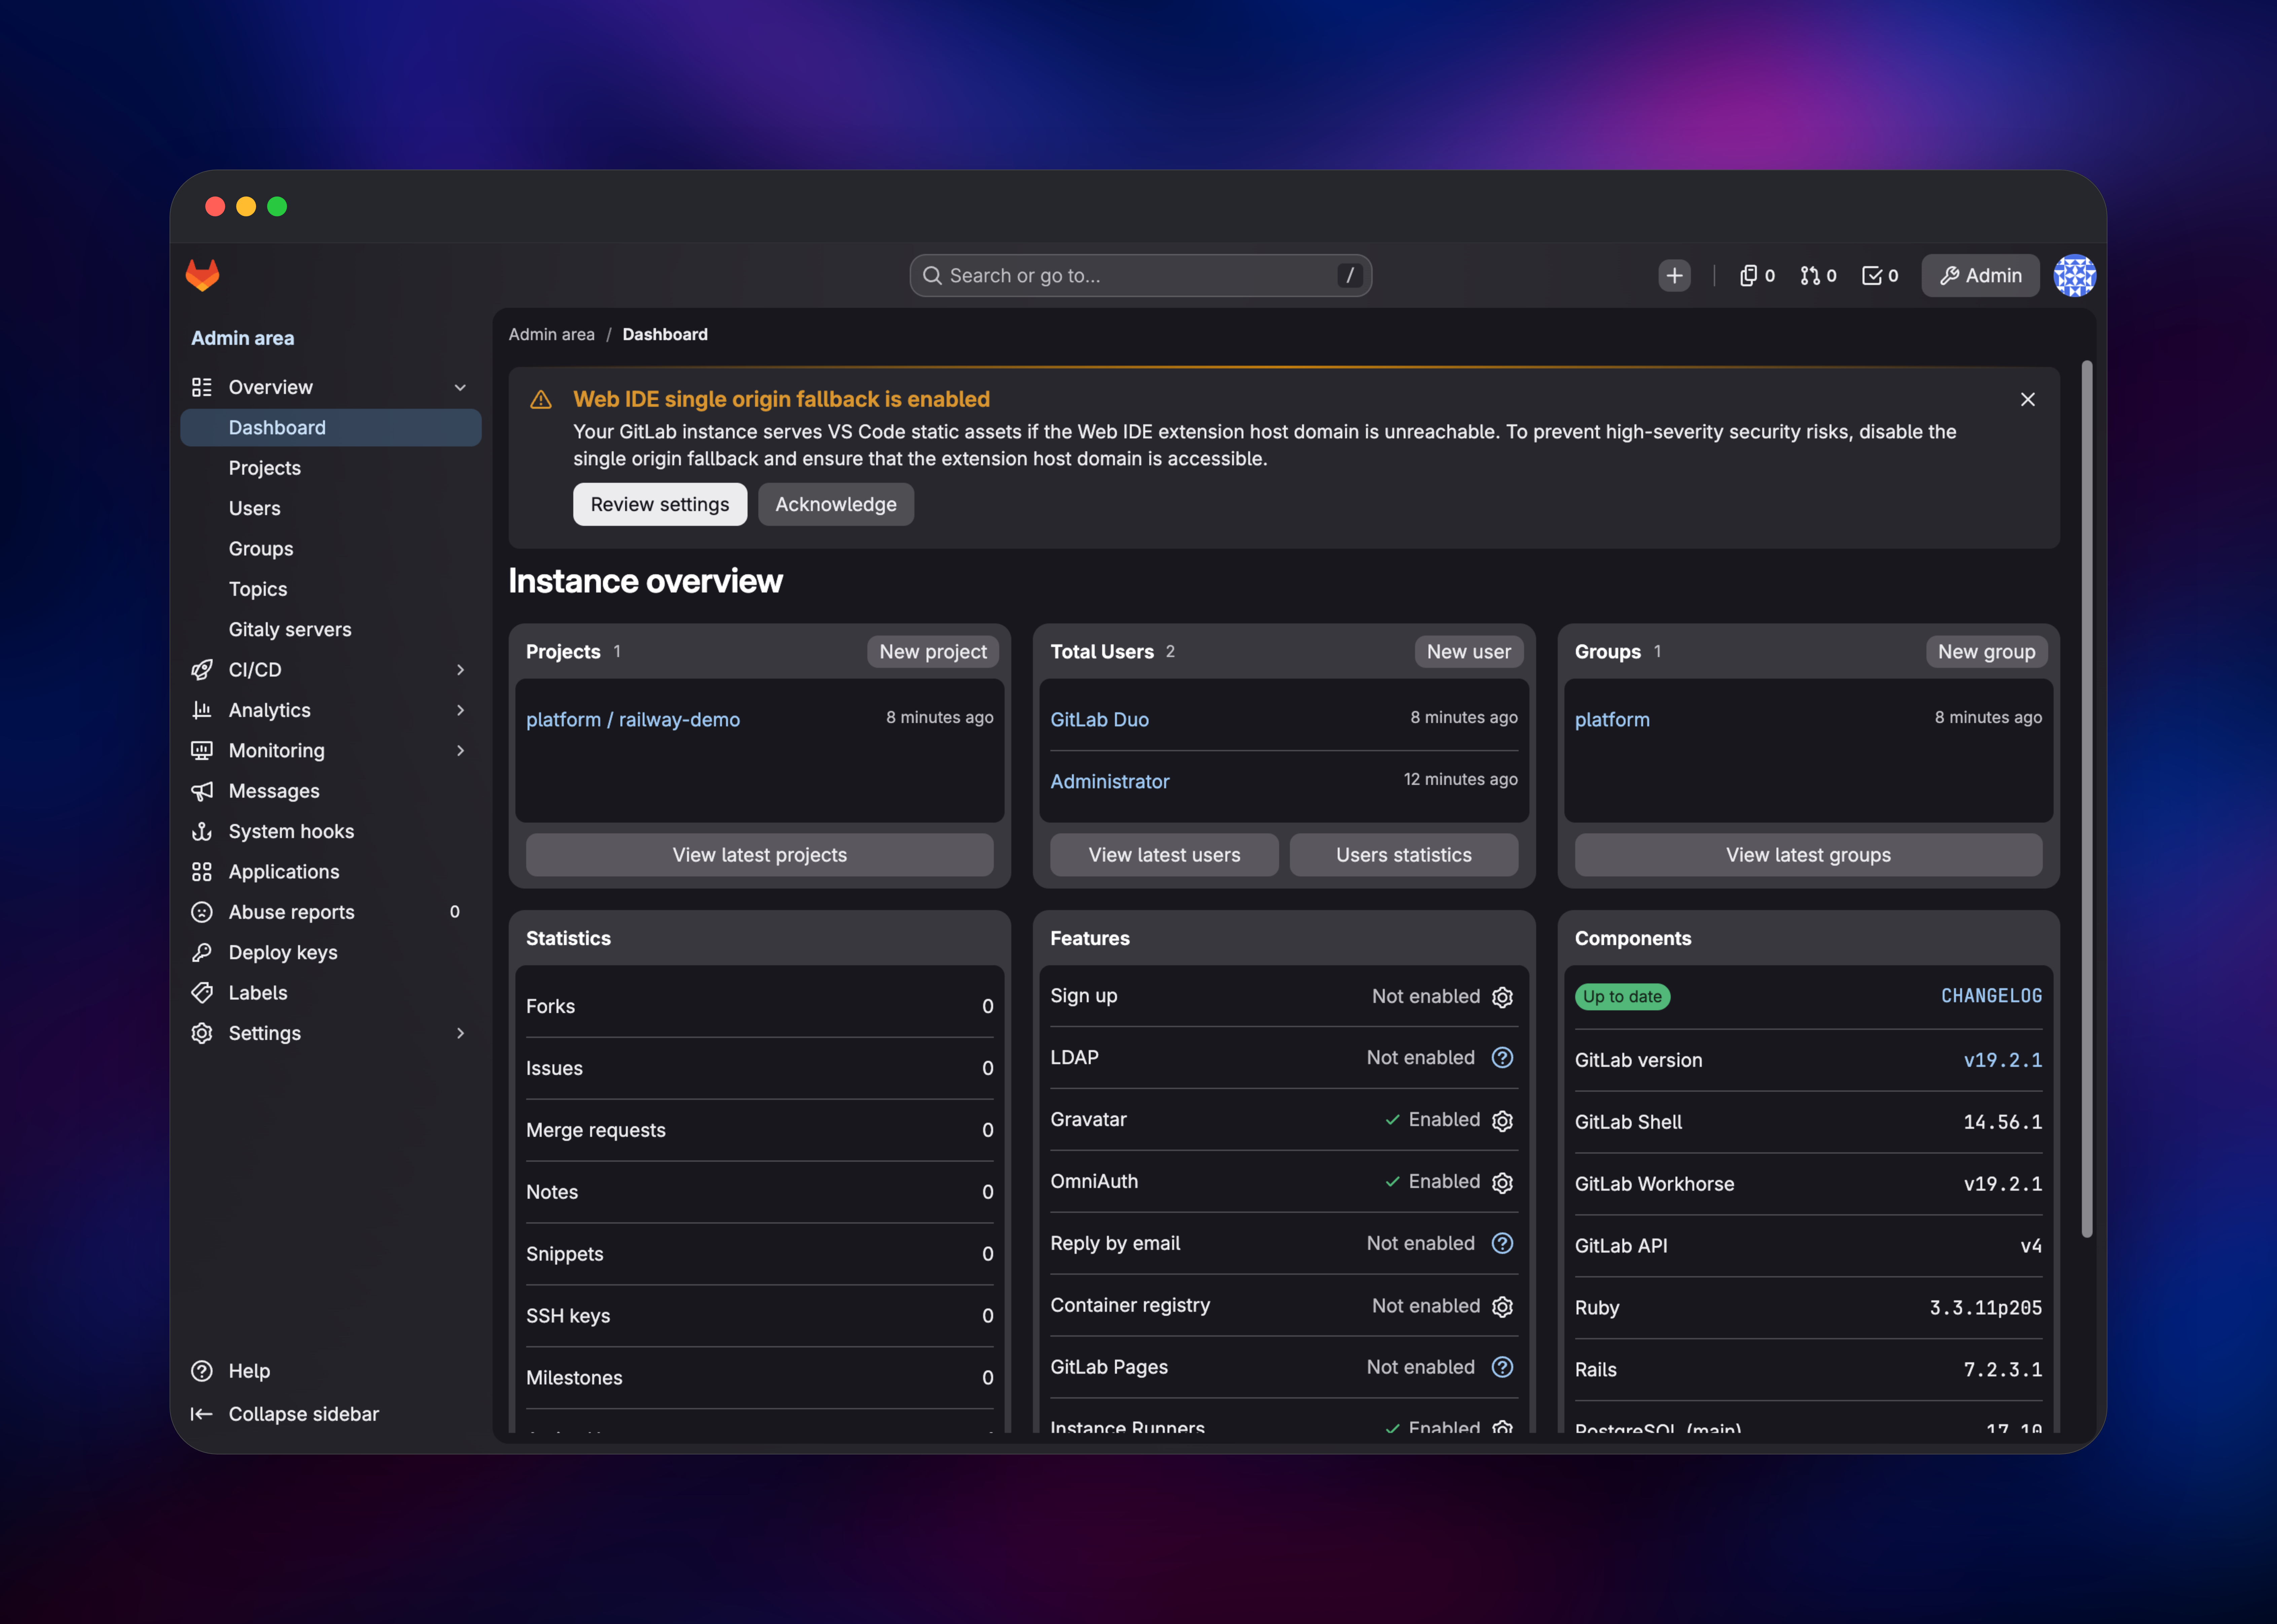Open Reply by email help icon
This screenshot has width=2277, height=1624.
[x=1502, y=1243]
